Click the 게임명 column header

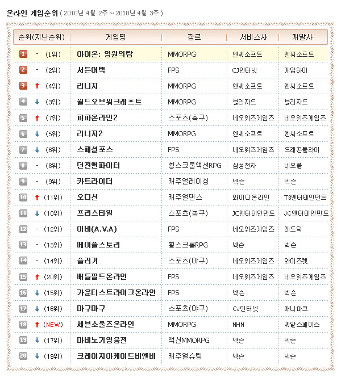116,37
